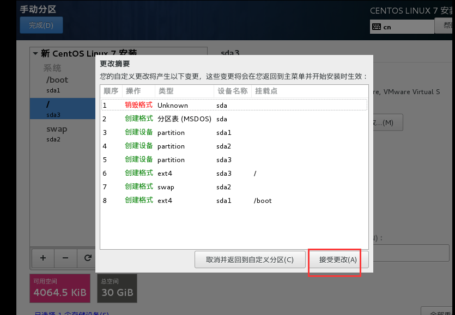Collapse the 新 CentOS Linux 7 安装 tree
The width and height of the screenshot is (455, 315).
tap(35, 54)
